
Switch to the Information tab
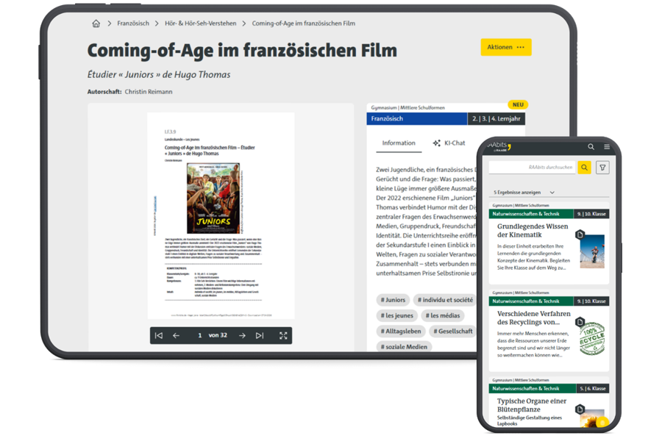[x=399, y=143]
